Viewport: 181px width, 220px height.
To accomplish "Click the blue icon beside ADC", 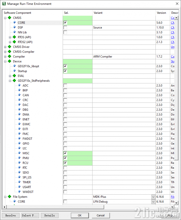I will [x=19, y=85].
